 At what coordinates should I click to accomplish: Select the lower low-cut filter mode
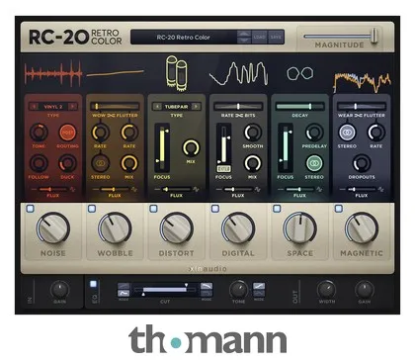pos(124,293)
